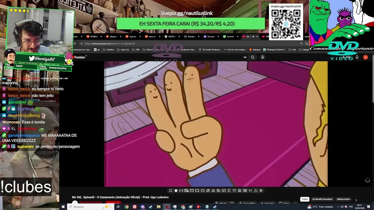Click the zoom magnifier icon in address bar
The image size is (374, 210).
pyautogui.click(x=301, y=43)
